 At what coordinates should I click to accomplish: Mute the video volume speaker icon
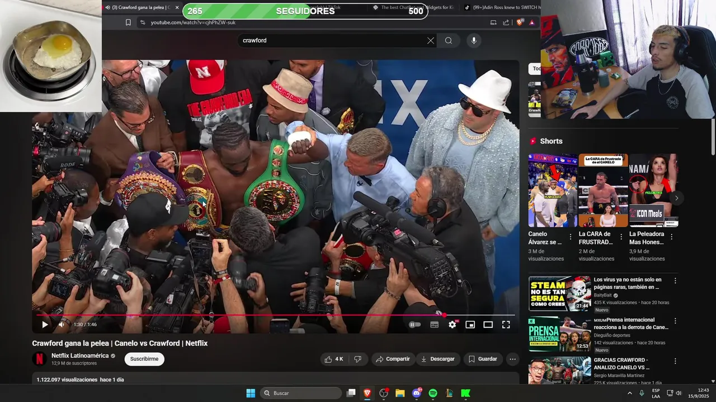[62, 324]
